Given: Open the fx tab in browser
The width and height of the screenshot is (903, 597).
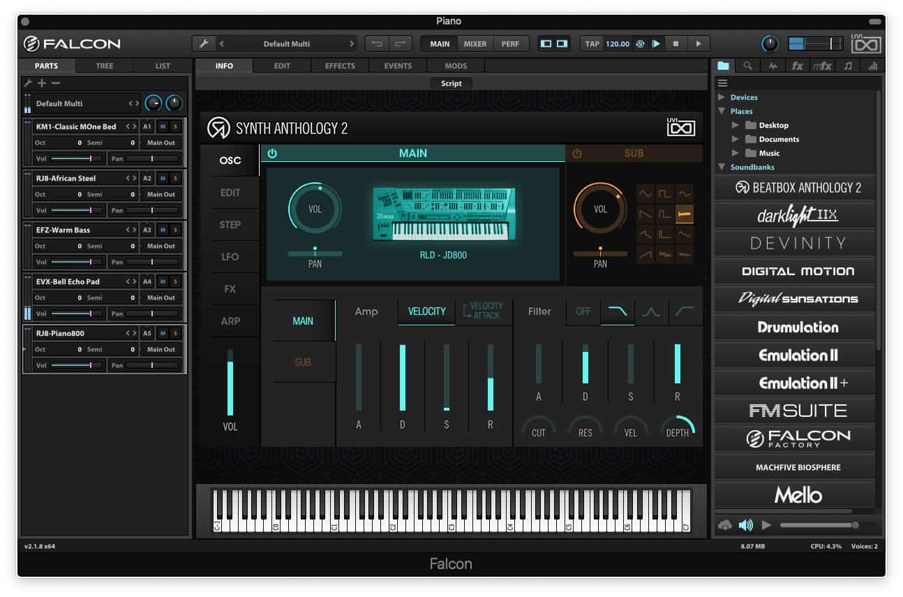Looking at the screenshot, I should click(x=798, y=66).
